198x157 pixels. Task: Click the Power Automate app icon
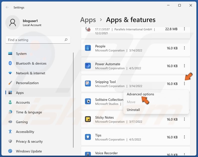point(88,66)
